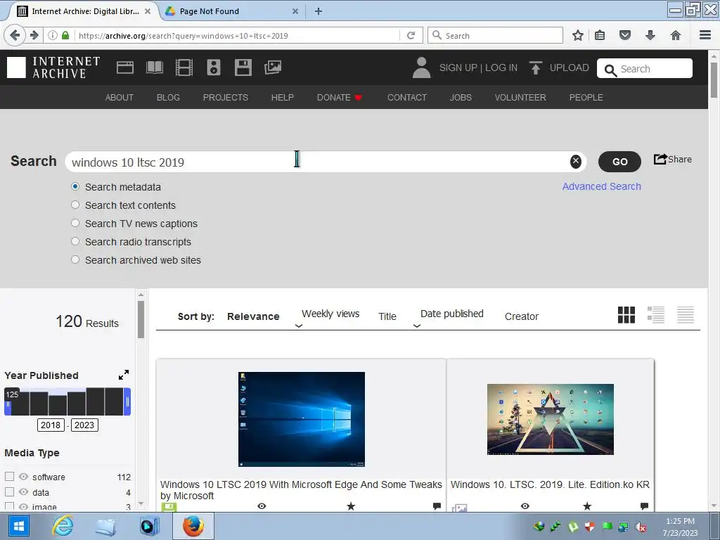Image resolution: width=720 pixels, height=540 pixels.
Task: Click the Firefox back arrow
Action: tap(14, 35)
